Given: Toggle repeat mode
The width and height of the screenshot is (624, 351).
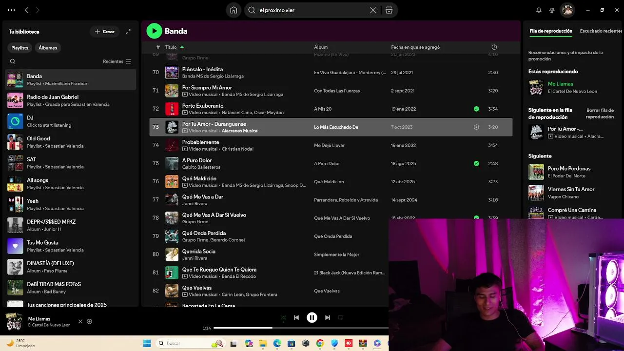Looking at the screenshot, I should click(341, 317).
